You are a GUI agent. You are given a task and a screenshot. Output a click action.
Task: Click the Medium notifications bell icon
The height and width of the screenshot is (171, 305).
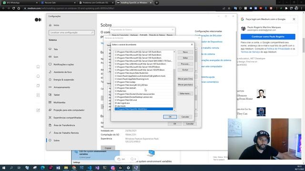pyautogui.click(x=38, y=76)
